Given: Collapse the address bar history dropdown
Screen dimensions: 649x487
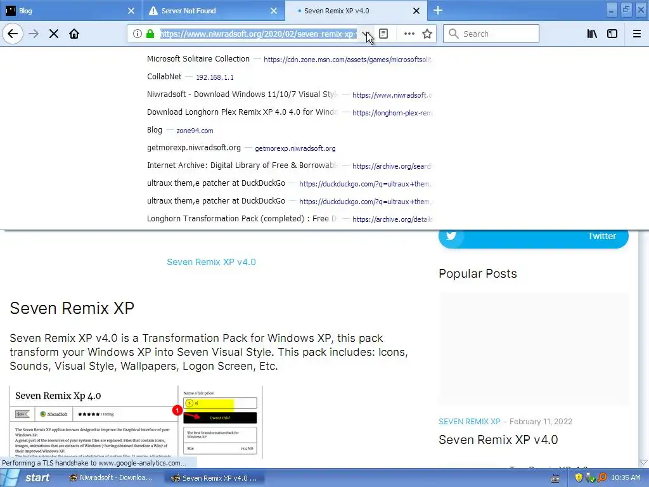Looking at the screenshot, I should [366, 34].
